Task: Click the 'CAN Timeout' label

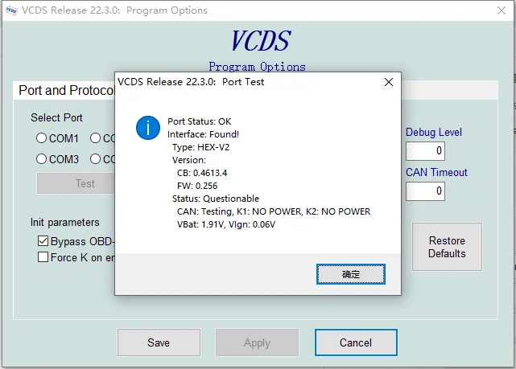Action: point(436,172)
